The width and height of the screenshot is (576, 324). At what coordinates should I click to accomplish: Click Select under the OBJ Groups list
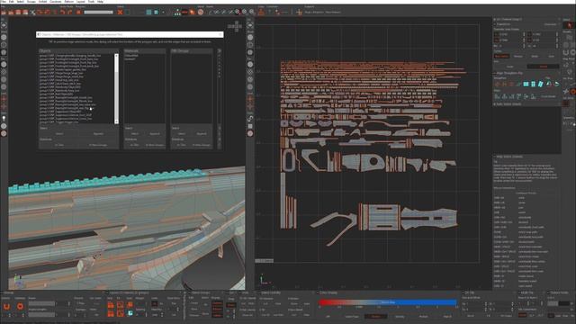coord(182,134)
